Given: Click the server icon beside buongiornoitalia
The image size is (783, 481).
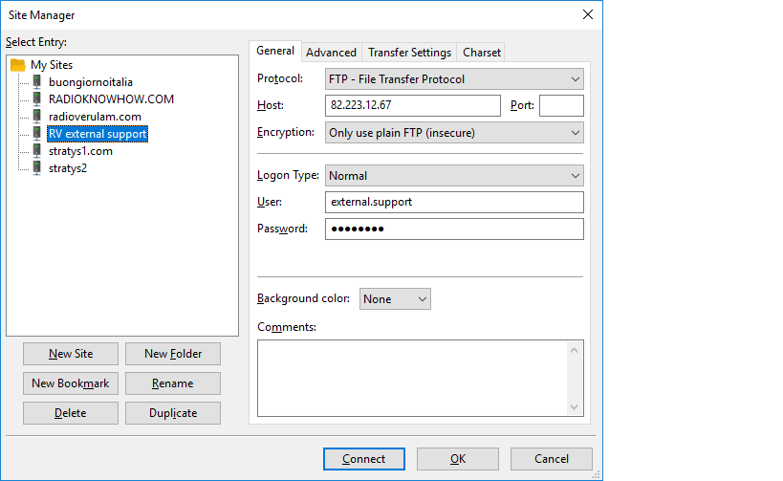Looking at the screenshot, I should click(37, 82).
